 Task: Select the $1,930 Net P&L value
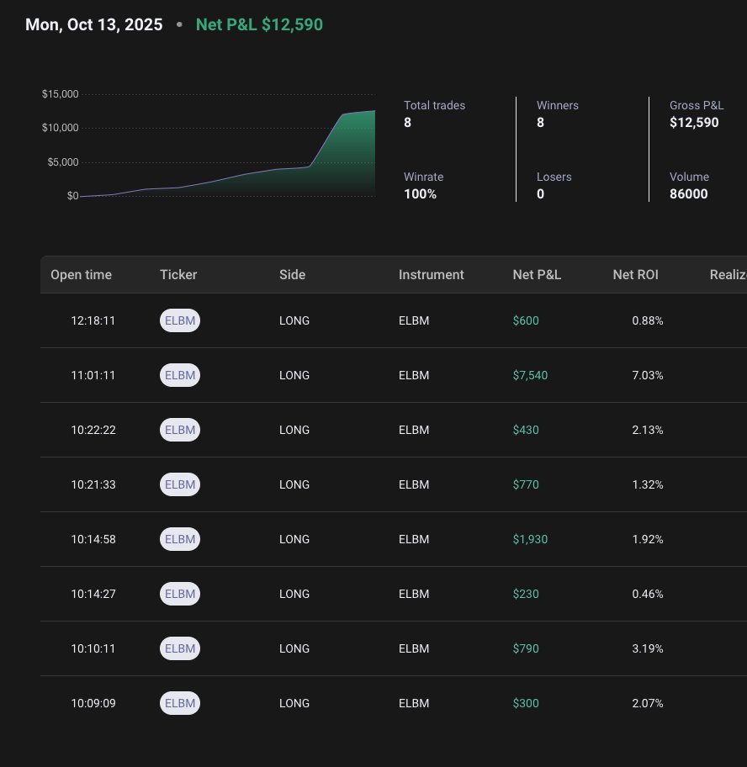click(530, 539)
